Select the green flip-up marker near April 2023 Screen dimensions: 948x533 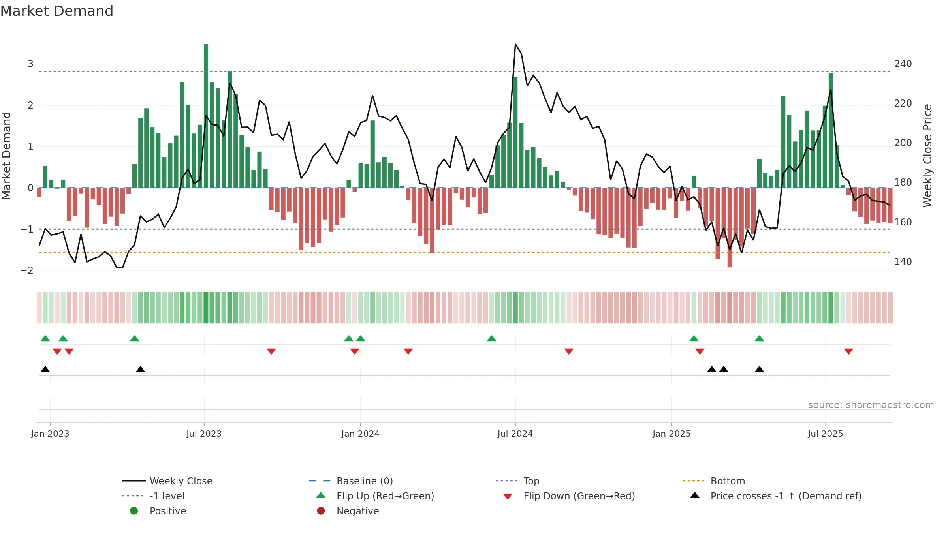tap(134, 338)
